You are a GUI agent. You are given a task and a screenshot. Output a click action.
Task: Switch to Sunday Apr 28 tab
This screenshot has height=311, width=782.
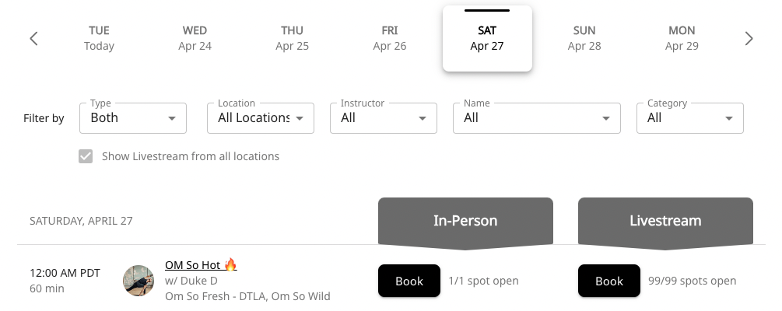coord(584,38)
